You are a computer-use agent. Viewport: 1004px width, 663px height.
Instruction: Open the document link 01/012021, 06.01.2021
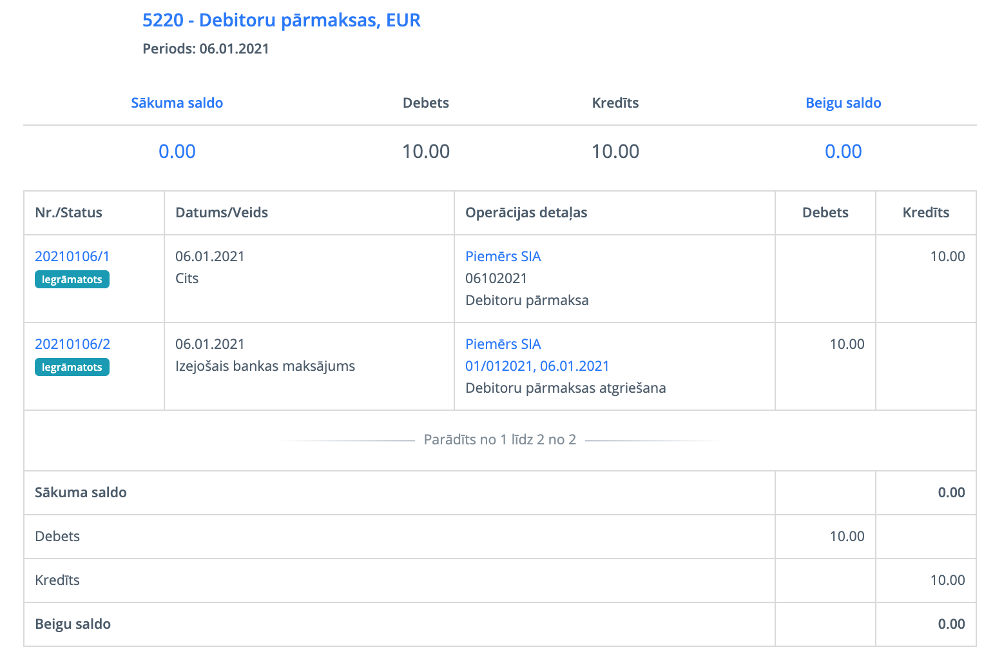click(x=537, y=366)
